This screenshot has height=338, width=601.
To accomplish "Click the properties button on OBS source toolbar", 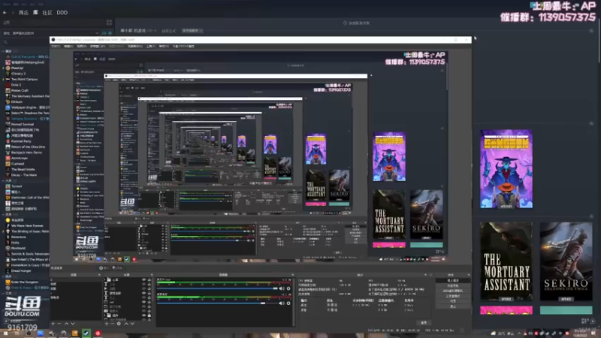I will tap(104, 268).
